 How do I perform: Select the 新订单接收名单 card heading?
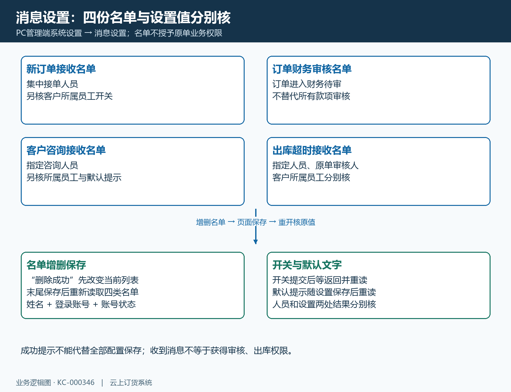[61, 69]
